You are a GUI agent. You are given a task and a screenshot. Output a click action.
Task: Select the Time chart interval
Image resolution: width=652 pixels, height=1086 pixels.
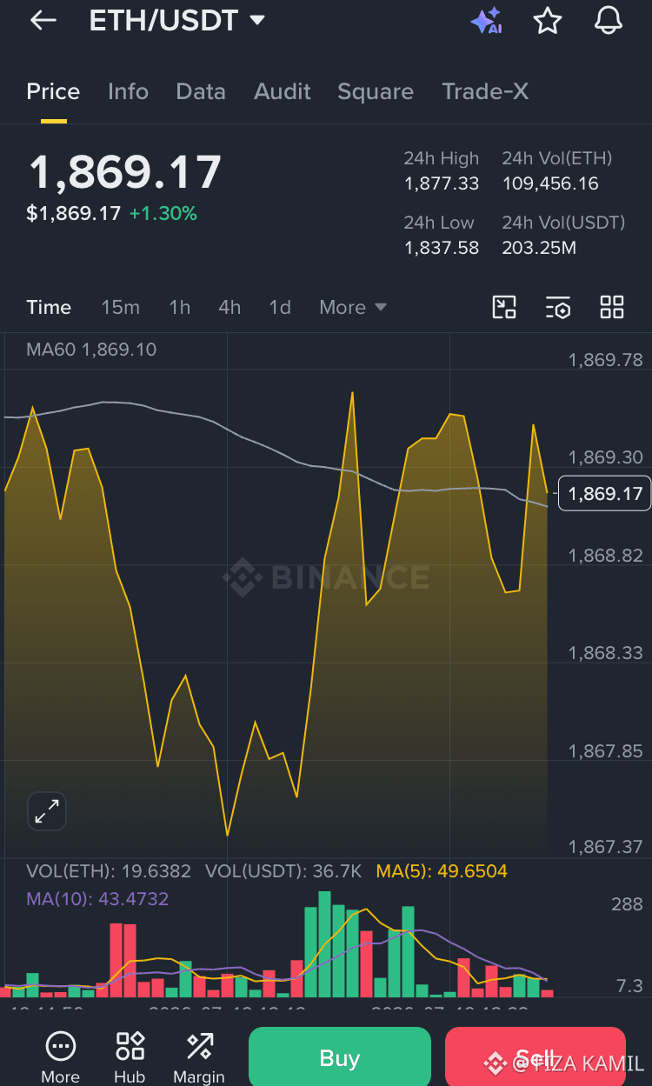tap(49, 307)
